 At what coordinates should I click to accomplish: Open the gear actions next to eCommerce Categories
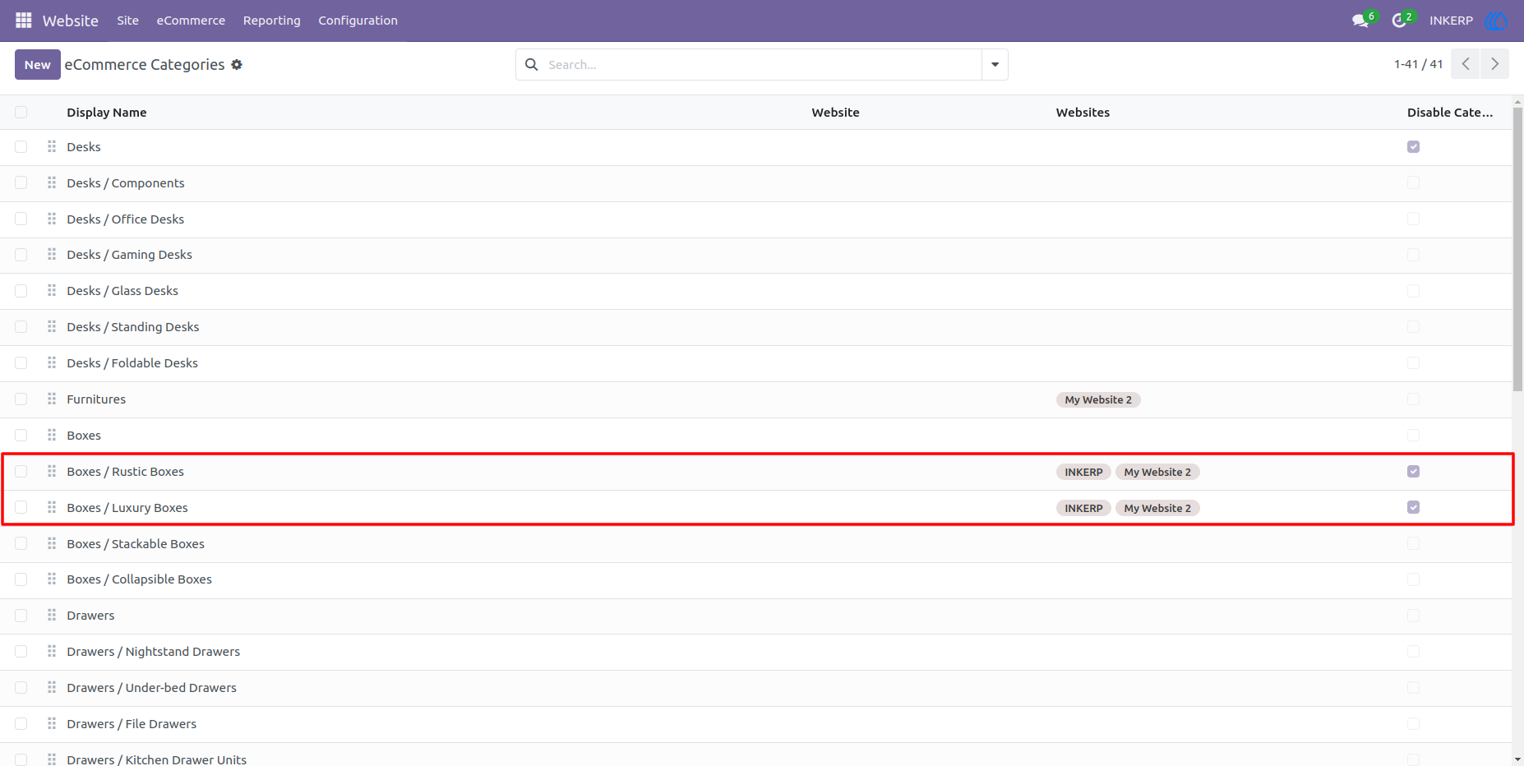click(237, 65)
